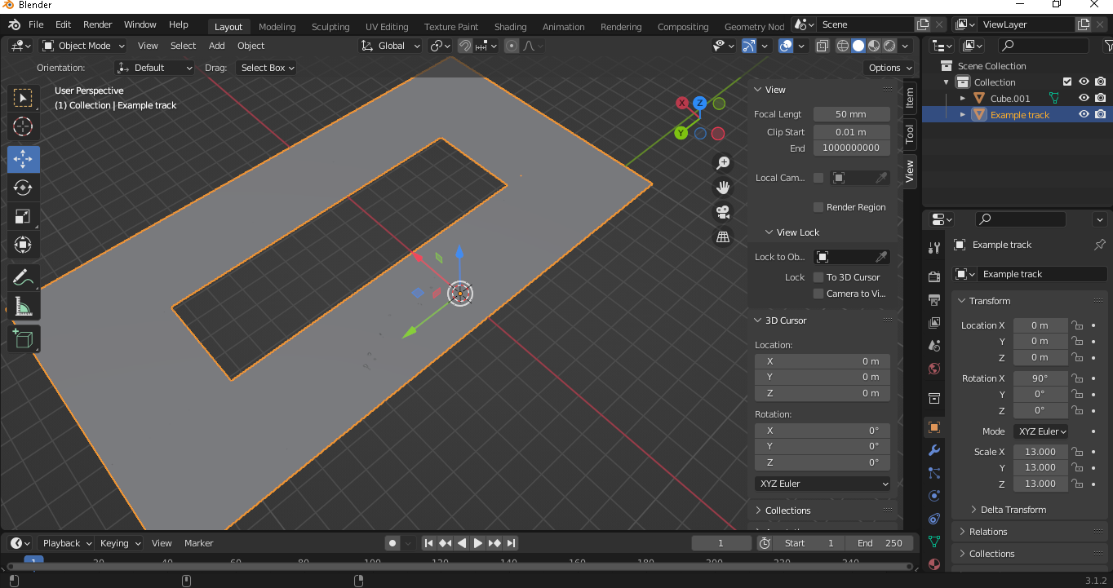Toggle lock on Location X

coord(1077,325)
